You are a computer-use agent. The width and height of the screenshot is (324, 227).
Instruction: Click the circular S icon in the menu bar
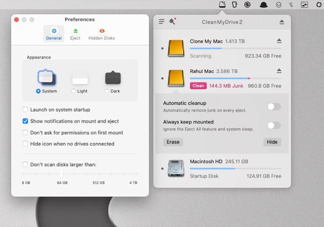pos(248,5)
